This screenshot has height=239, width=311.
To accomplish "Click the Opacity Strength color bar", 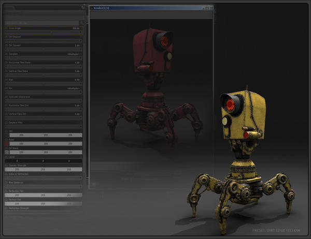I will coord(43,169).
